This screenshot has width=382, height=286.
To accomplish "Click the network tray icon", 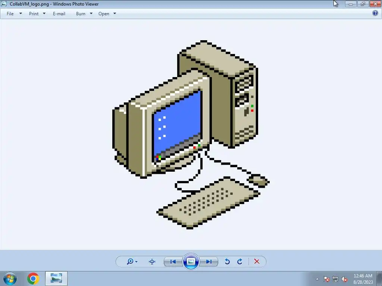I will pyautogui.click(x=335, y=279).
